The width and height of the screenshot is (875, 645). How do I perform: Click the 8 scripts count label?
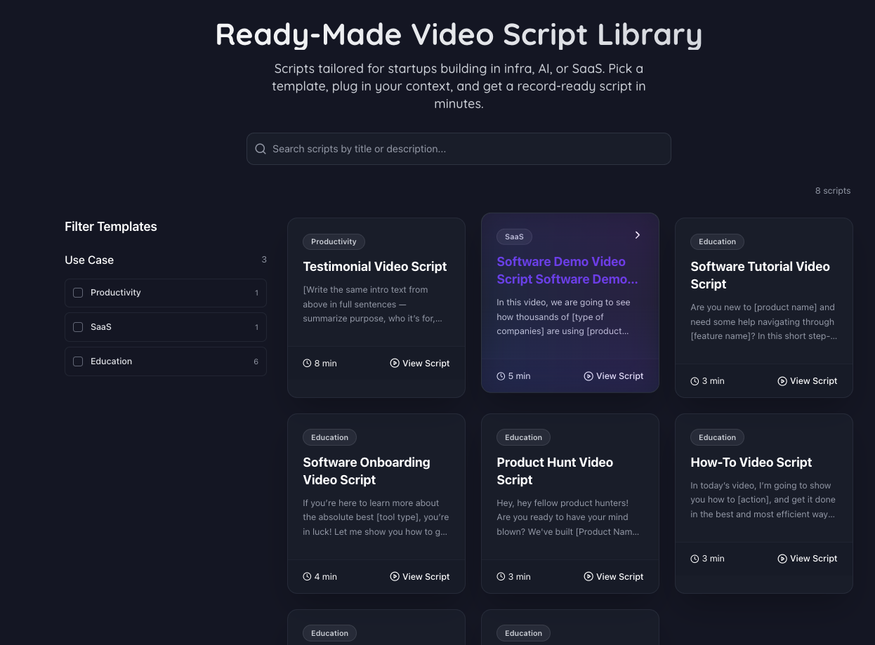coord(833,190)
